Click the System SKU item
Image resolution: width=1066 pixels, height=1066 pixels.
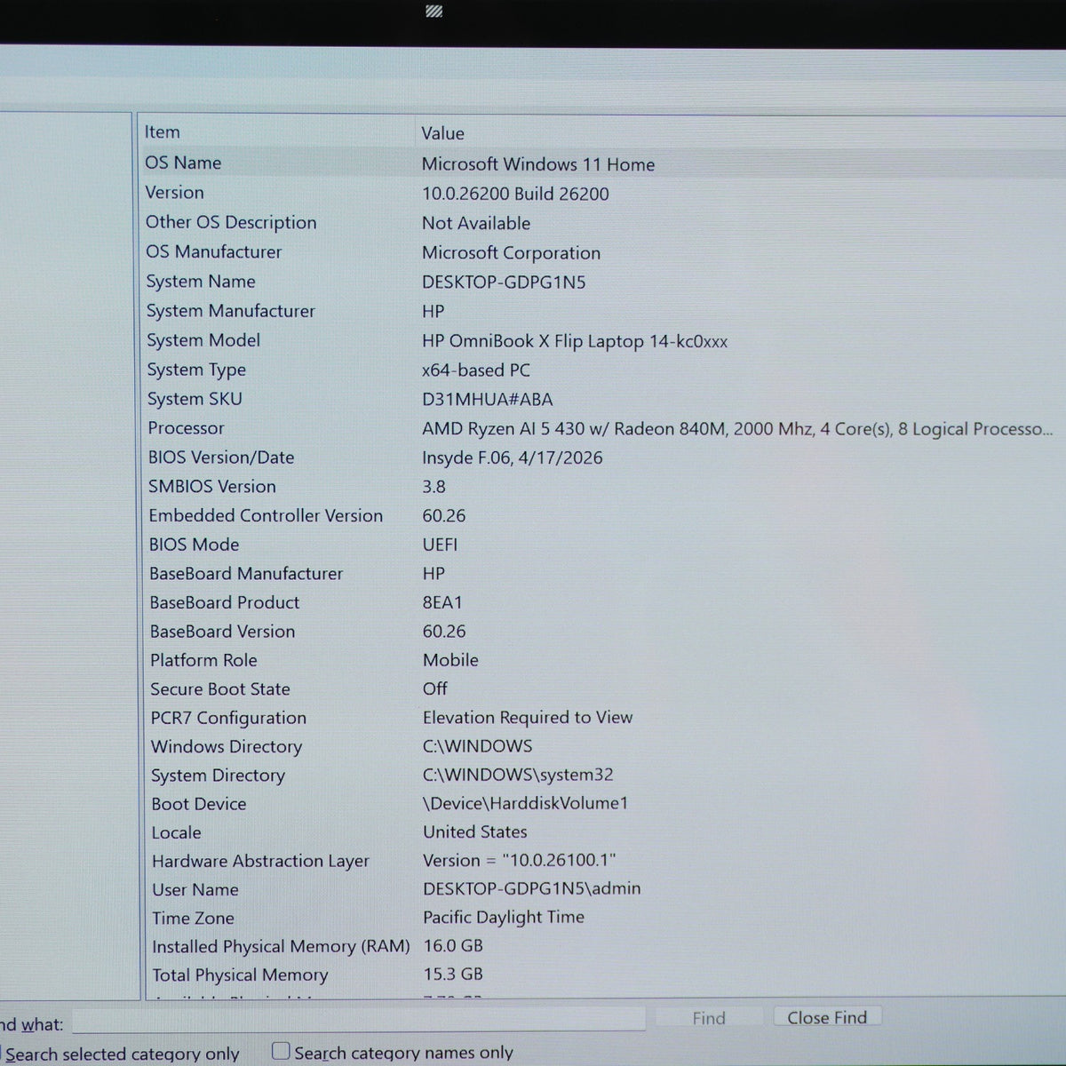[195, 400]
